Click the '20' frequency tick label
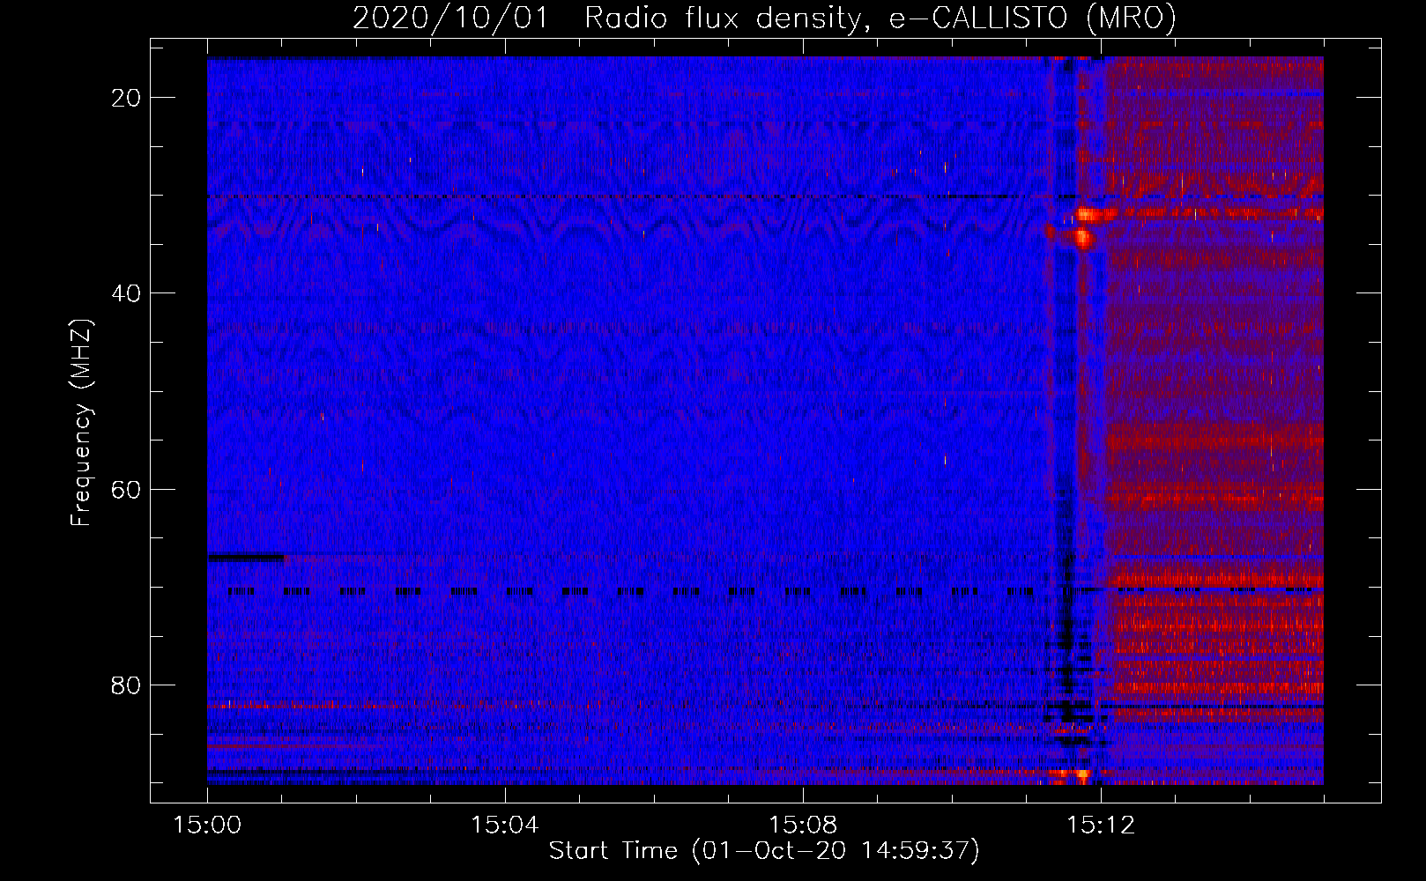The height and width of the screenshot is (881, 1426). [x=127, y=98]
